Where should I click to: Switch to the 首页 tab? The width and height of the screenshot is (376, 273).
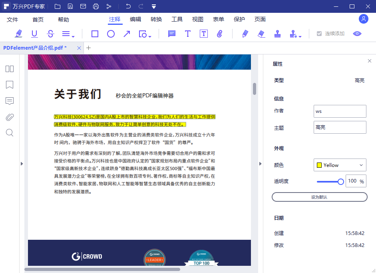pos(38,20)
